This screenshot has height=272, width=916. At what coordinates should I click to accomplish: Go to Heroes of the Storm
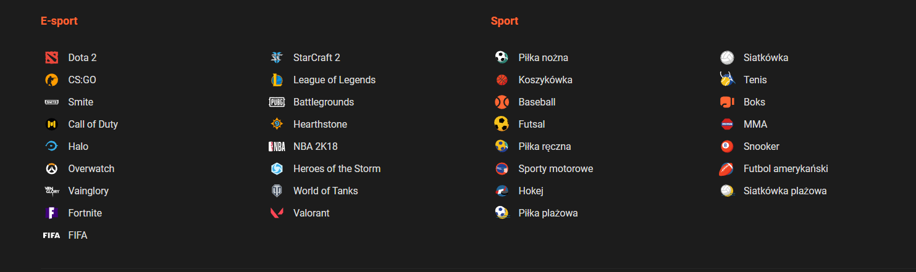point(337,168)
